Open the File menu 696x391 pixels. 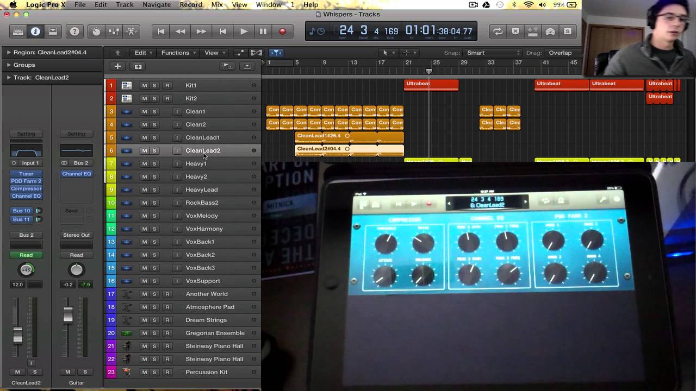tap(80, 5)
